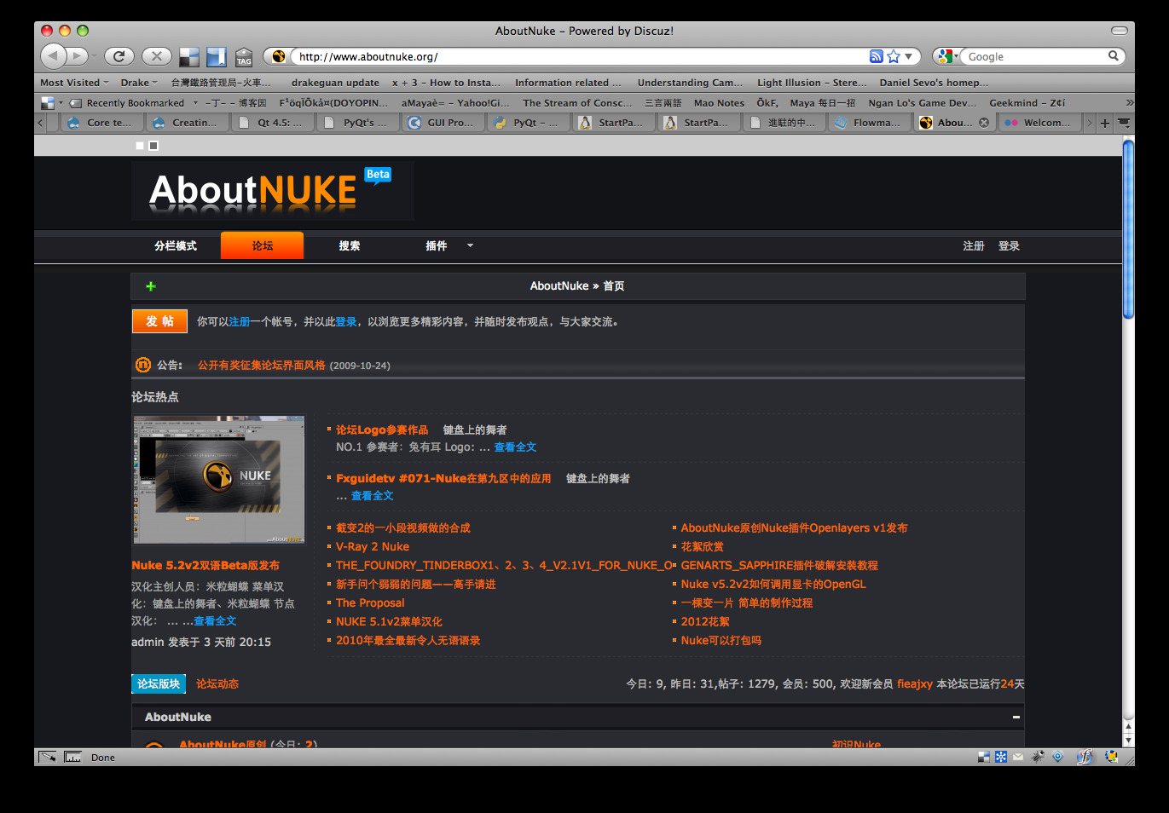
Task: Select the 论坛 navigation tab
Action: 262,245
